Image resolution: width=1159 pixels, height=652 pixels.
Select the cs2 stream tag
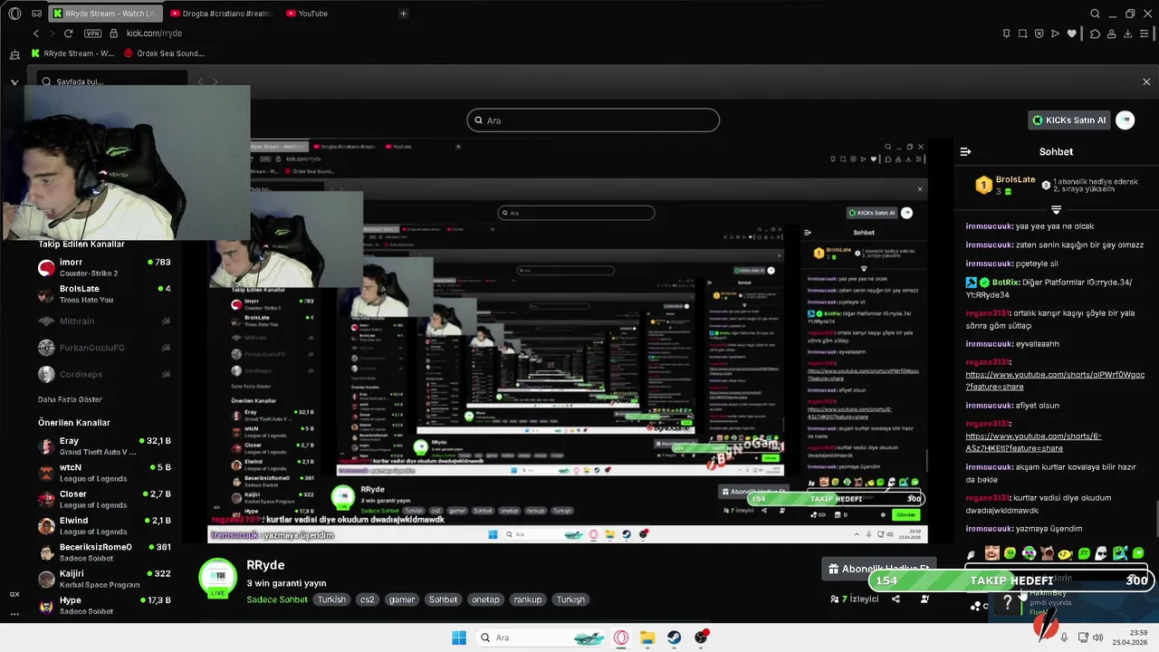tap(367, 599)
